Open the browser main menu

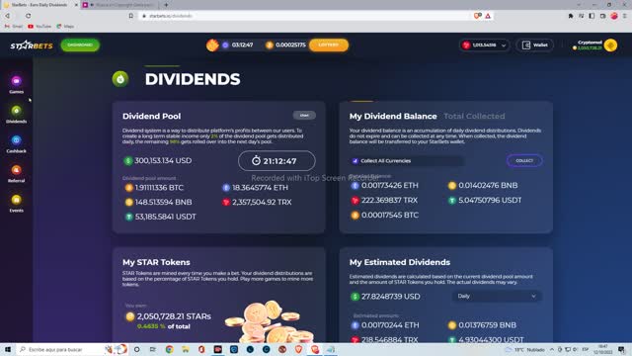coord(625,16)
